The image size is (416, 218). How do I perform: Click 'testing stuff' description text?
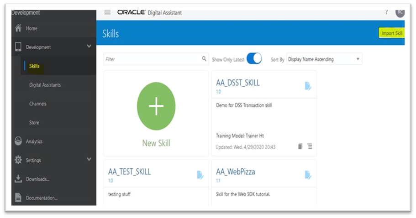[119, 194]
